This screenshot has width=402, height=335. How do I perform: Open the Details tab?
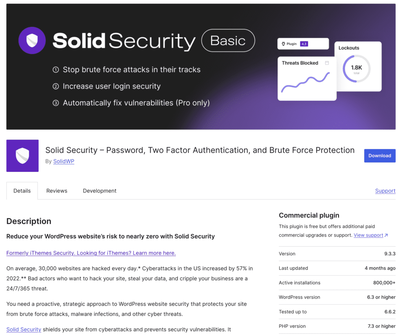(22, 191)
